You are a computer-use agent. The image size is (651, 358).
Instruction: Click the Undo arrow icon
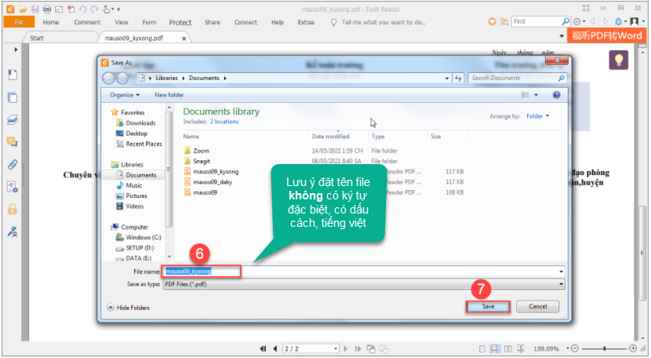tap(82, 9)
